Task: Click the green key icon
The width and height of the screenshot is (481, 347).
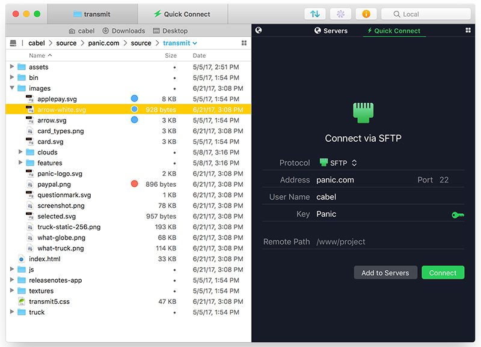Action: point(458,215)
